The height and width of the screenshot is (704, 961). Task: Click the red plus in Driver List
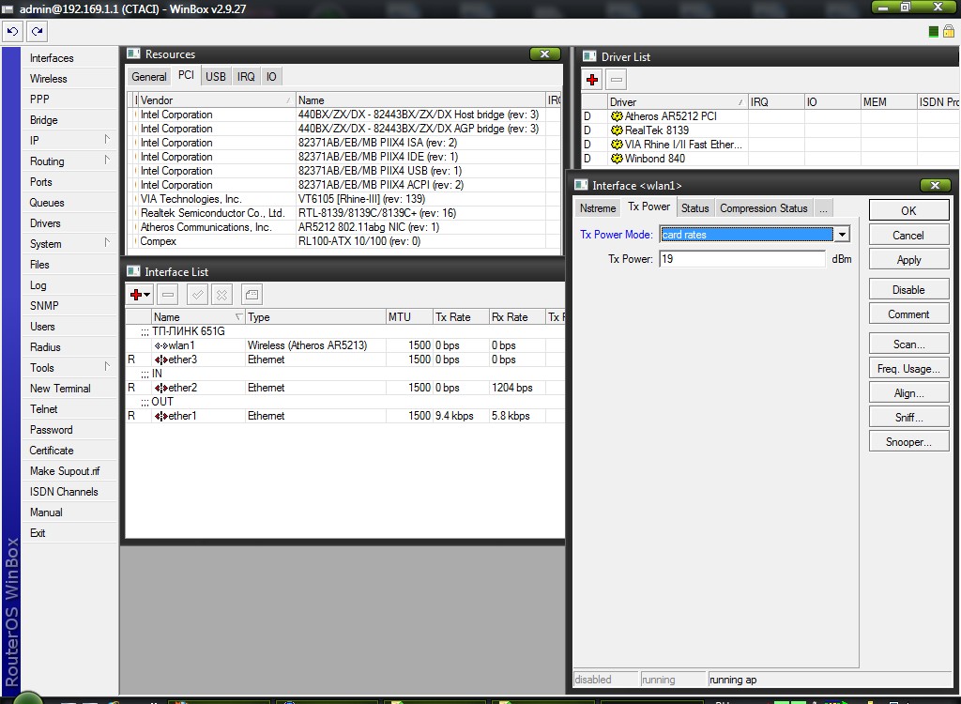point(592,80)
